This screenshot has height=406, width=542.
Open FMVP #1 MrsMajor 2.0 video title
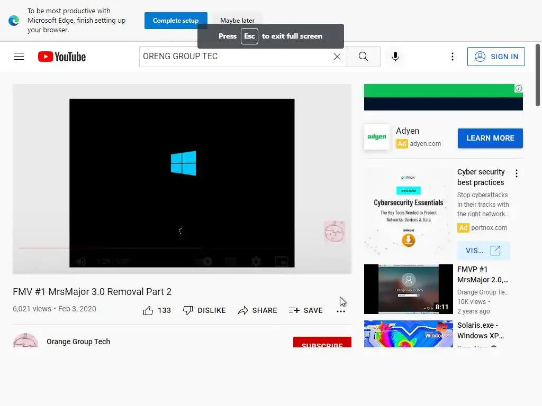483,274
